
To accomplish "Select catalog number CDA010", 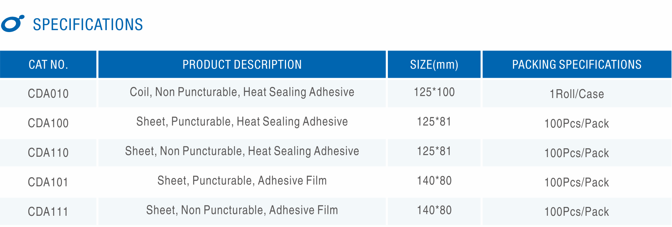I will pyautogui.click(x=48, y=94).
